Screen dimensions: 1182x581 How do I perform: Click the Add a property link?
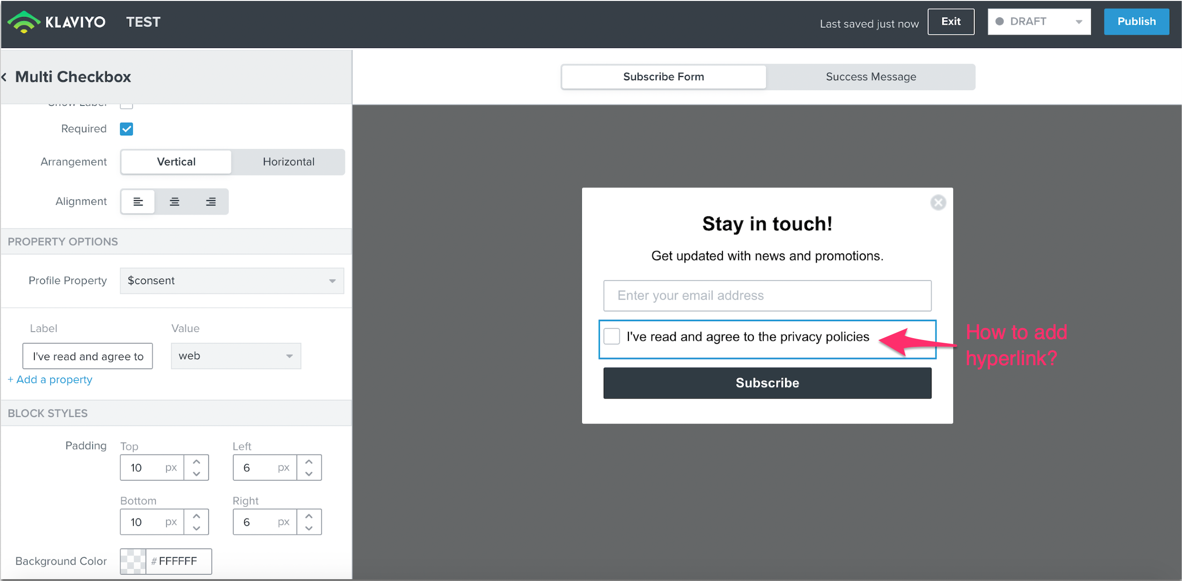tap(50, 378)
